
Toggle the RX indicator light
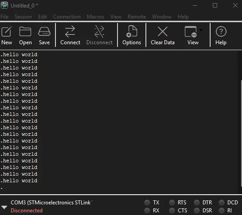(x=147, y=211)
